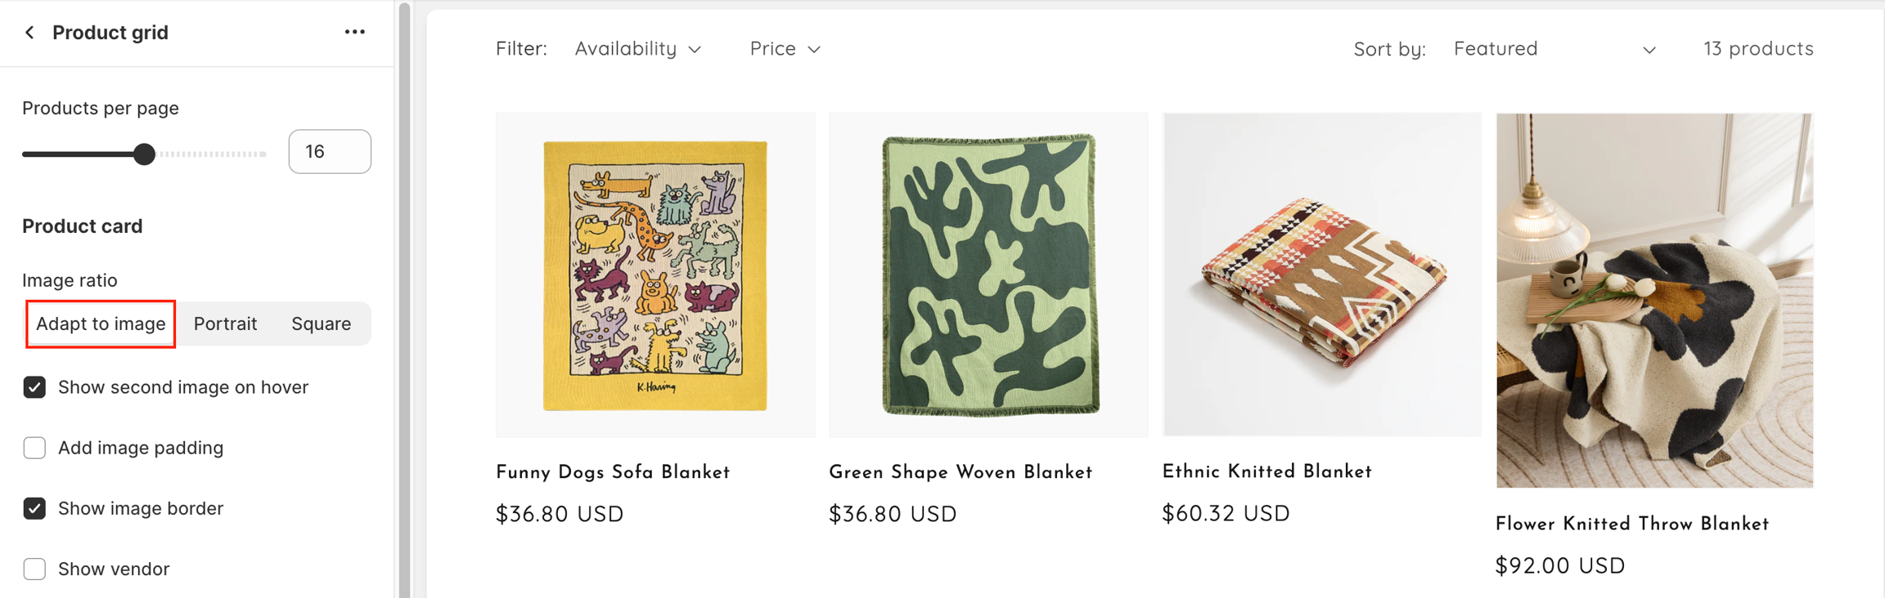Click the Funny Dogs blanket product image
The width and height of the screenshot is (1885, 598).
655,274
